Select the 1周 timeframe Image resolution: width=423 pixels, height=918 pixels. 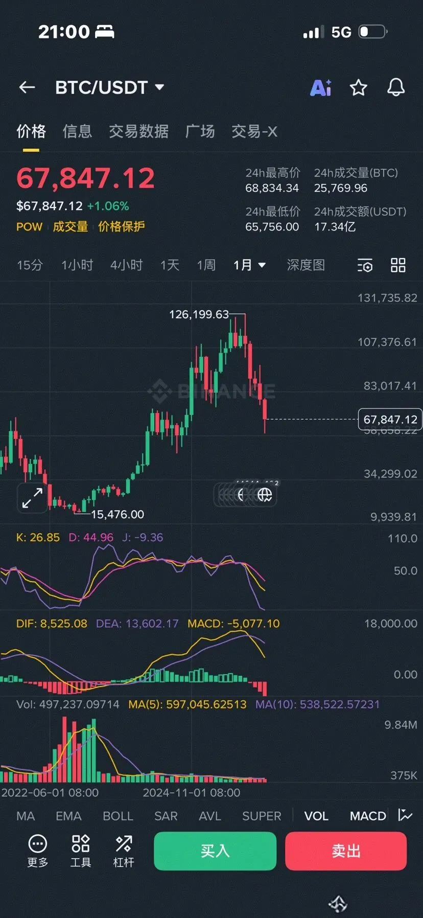[206, 265]
